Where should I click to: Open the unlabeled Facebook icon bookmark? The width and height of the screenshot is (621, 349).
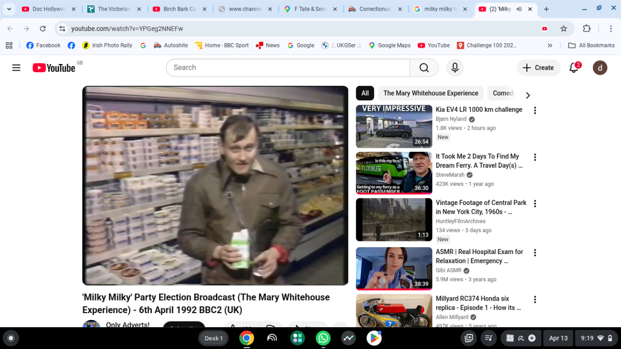point(71,45)
